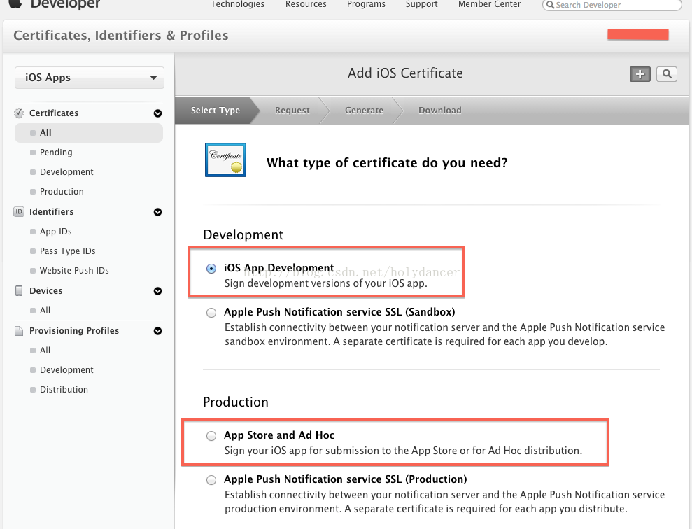This screenshot has width=692, height=529.
Task: Click the Certificates gear seal icon
Action: pos(19,113)
